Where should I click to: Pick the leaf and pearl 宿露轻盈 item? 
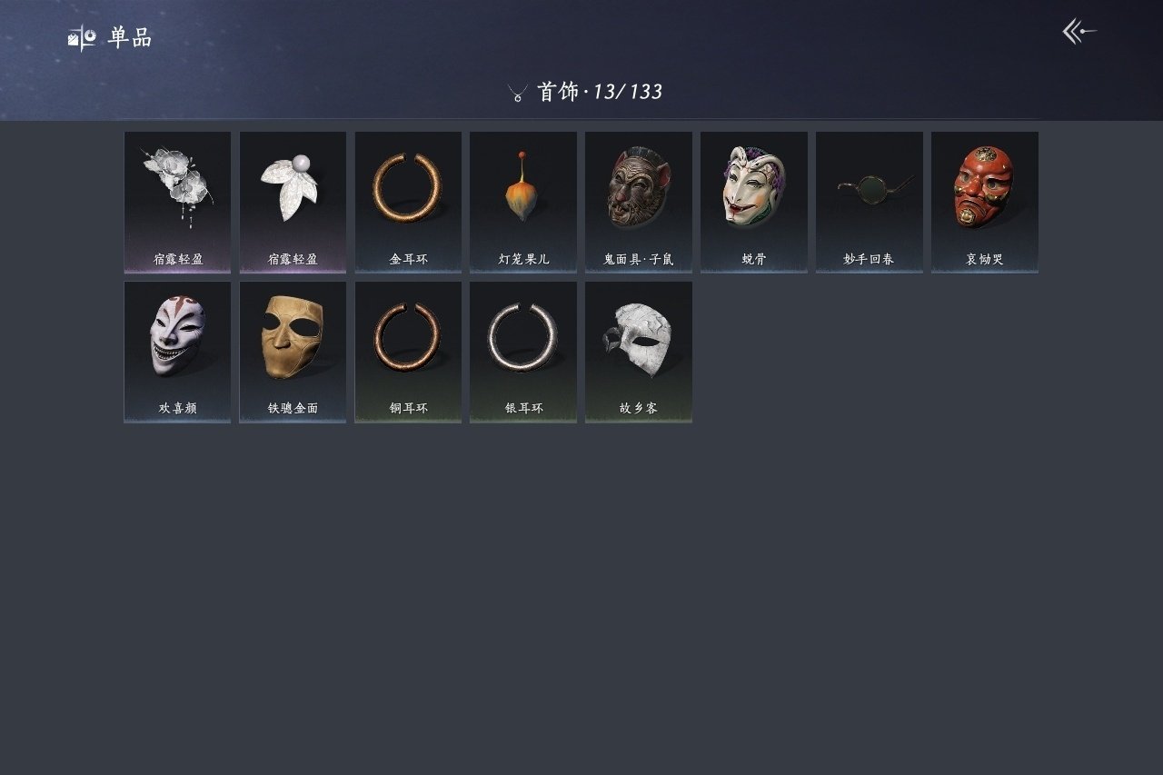pyautogui.click(x=293, y=202)
